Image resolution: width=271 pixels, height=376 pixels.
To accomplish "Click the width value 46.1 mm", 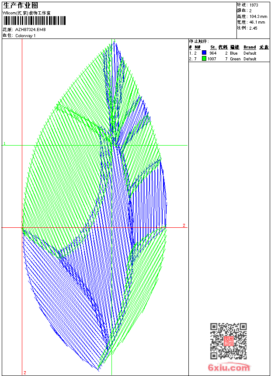I will point(257,22).
